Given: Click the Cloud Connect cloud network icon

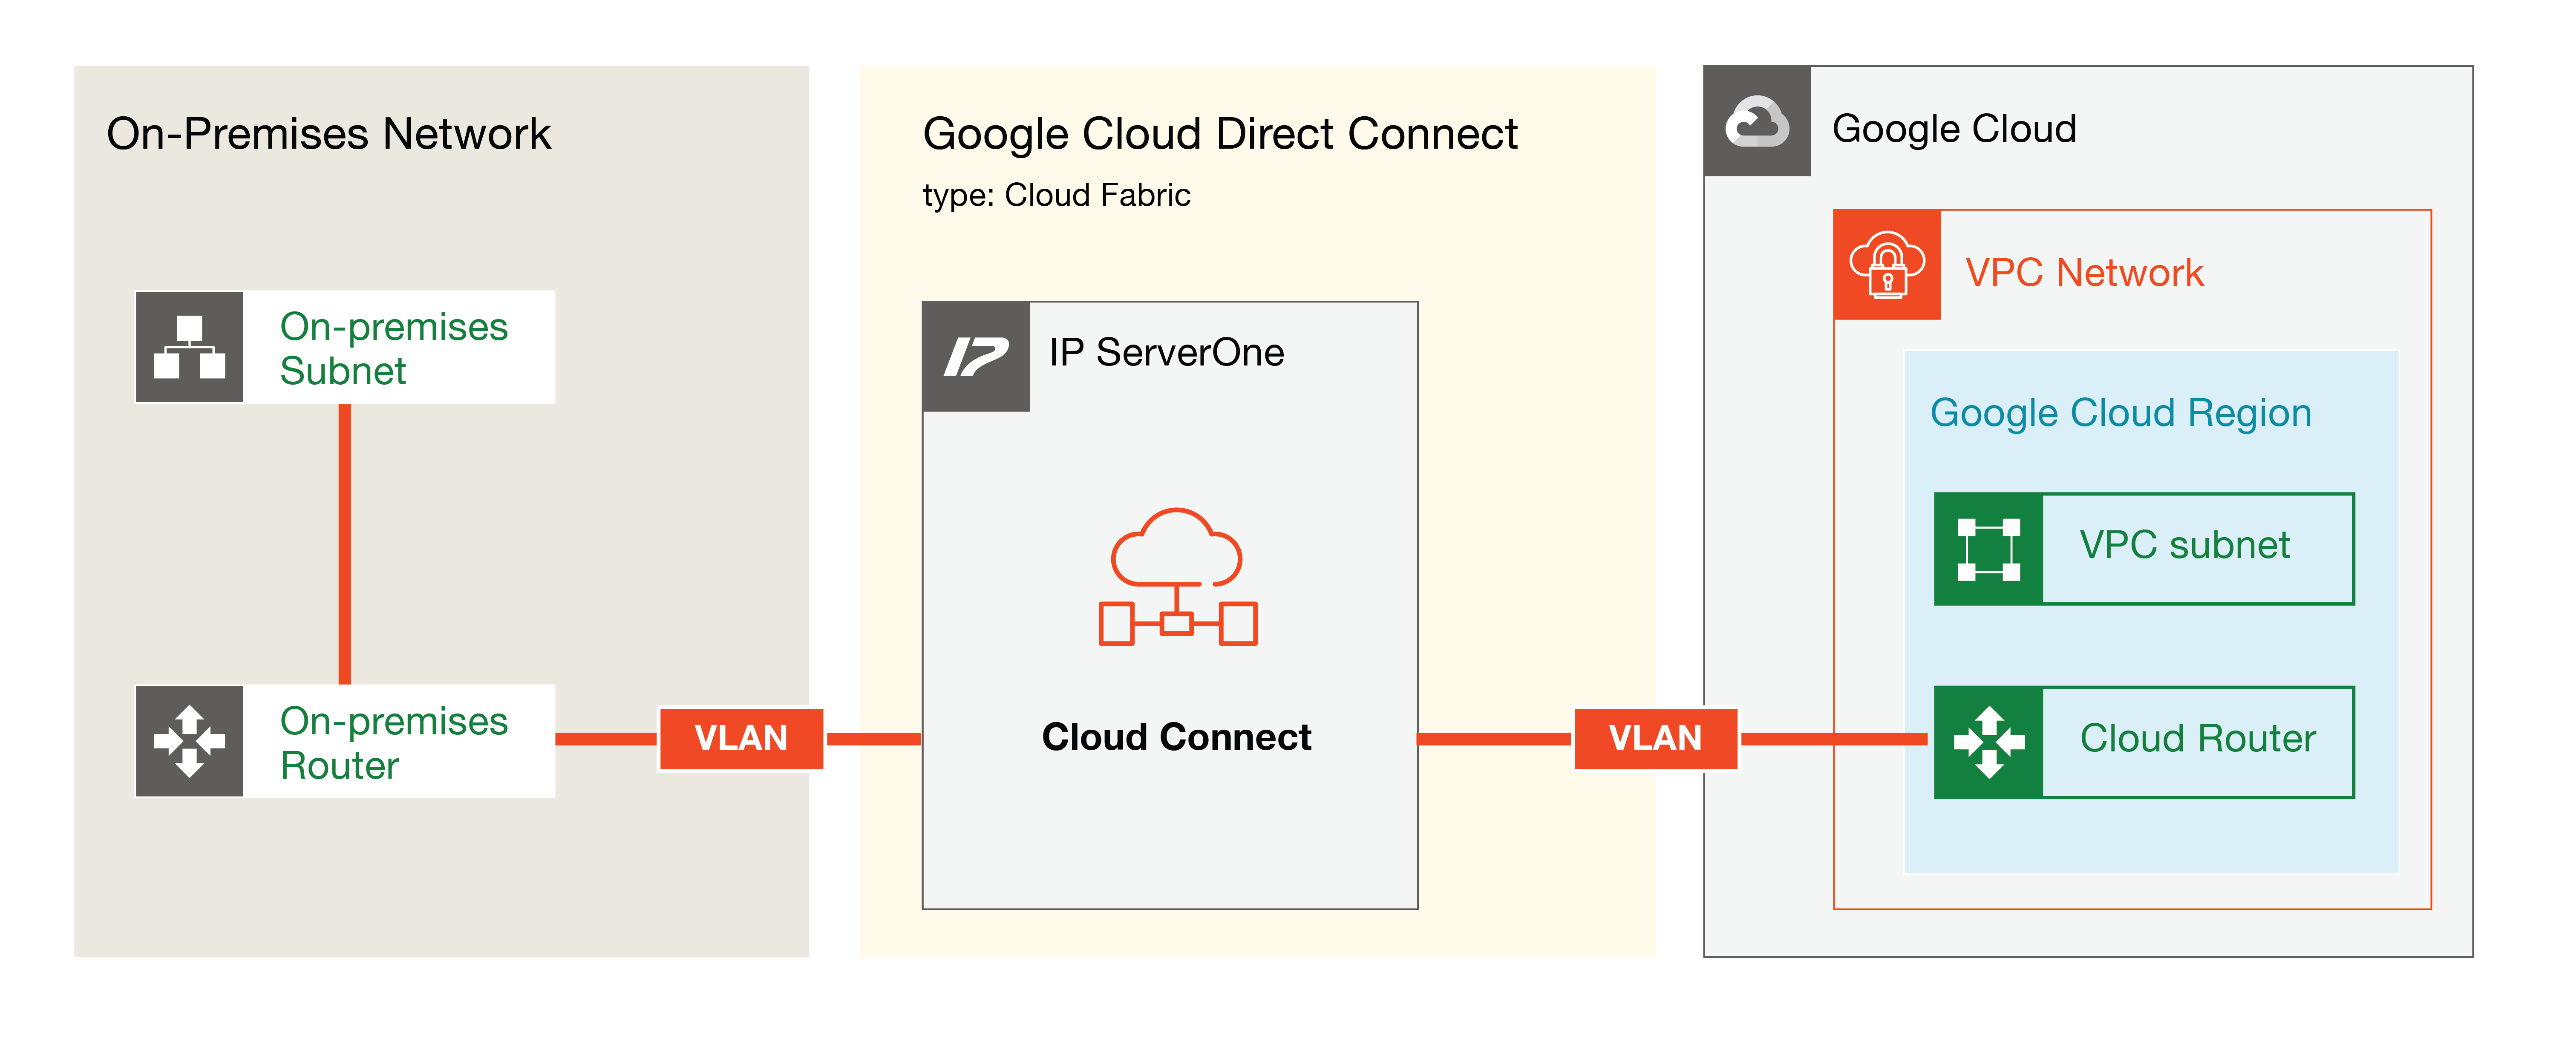Looking at the screenshot, I should coord(1178,577).
